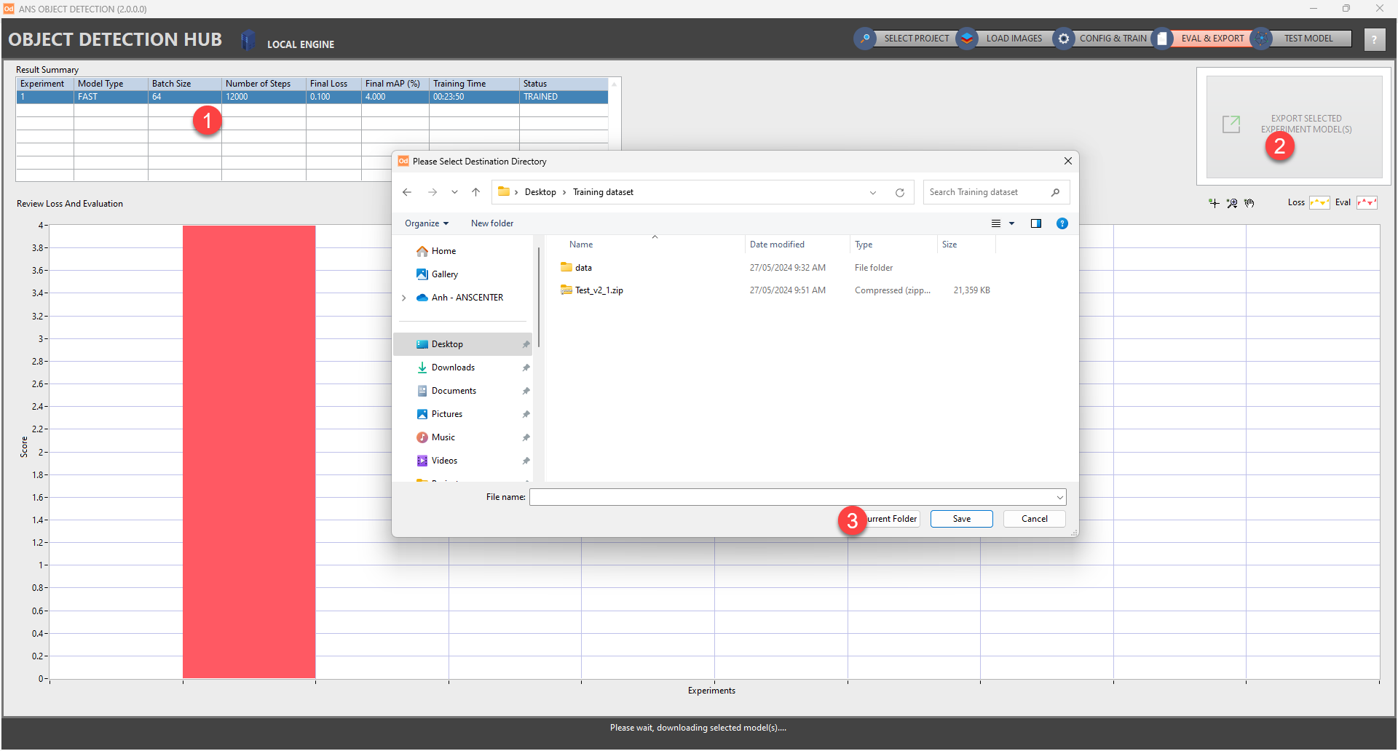Select the hand pan tool
Viewport: 1398px width, 751px height.
(x=1249, y=203)
